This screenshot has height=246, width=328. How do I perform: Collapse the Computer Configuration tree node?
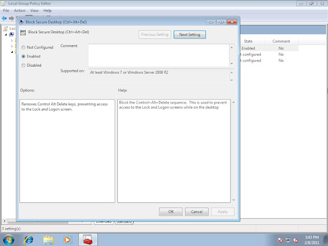[6, 34]
